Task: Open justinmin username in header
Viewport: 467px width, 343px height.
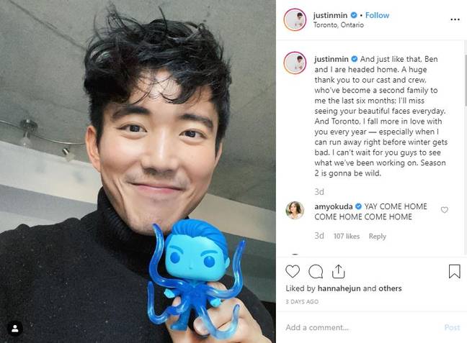Action: (330, 15)
